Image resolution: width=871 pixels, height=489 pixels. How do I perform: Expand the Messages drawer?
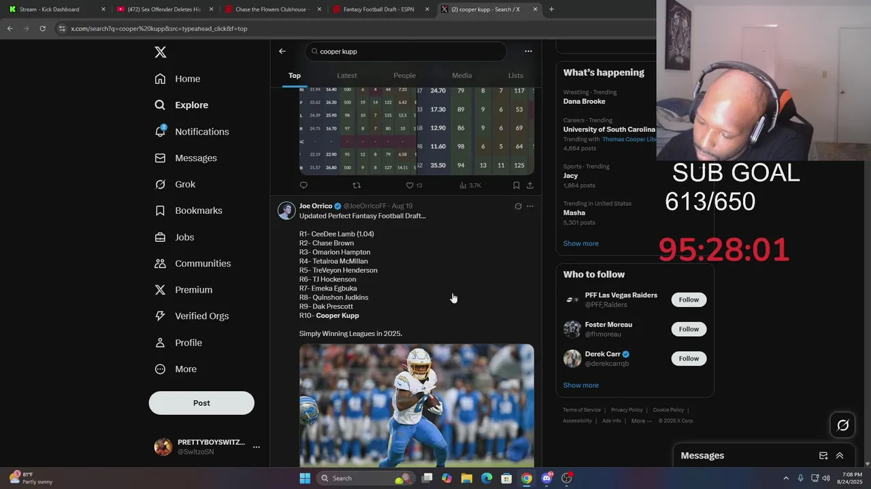840,456
